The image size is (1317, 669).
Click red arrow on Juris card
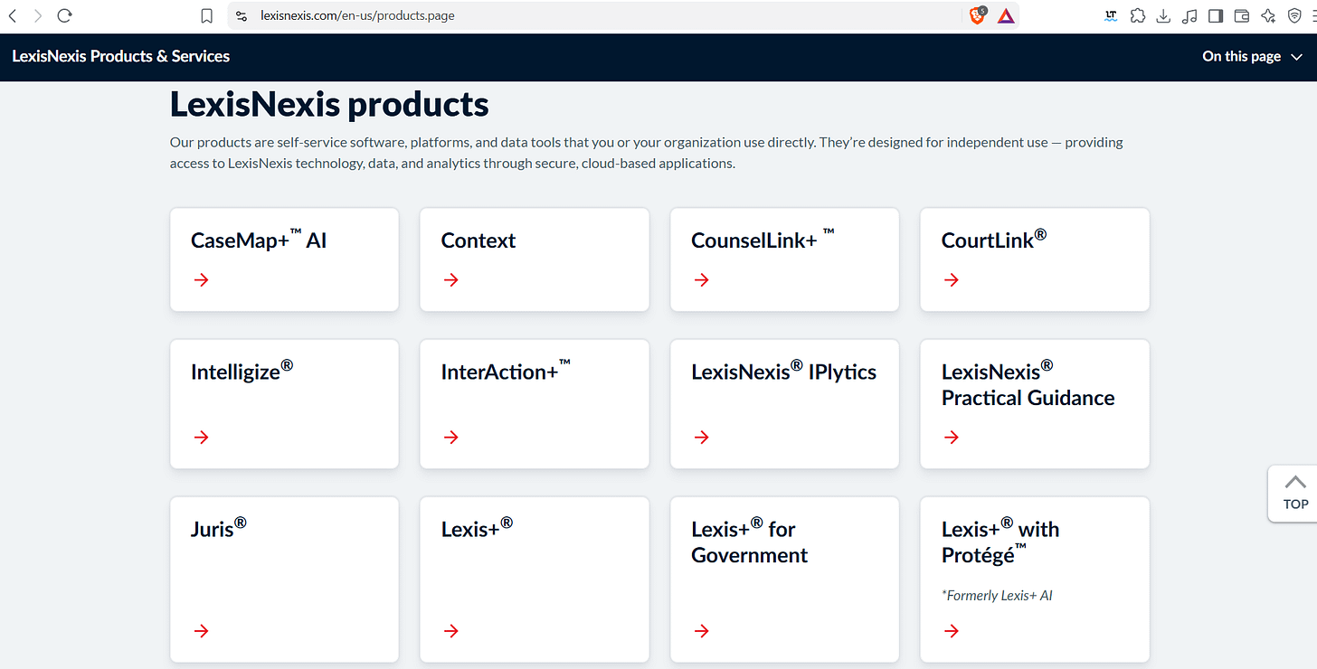[201, 631]
